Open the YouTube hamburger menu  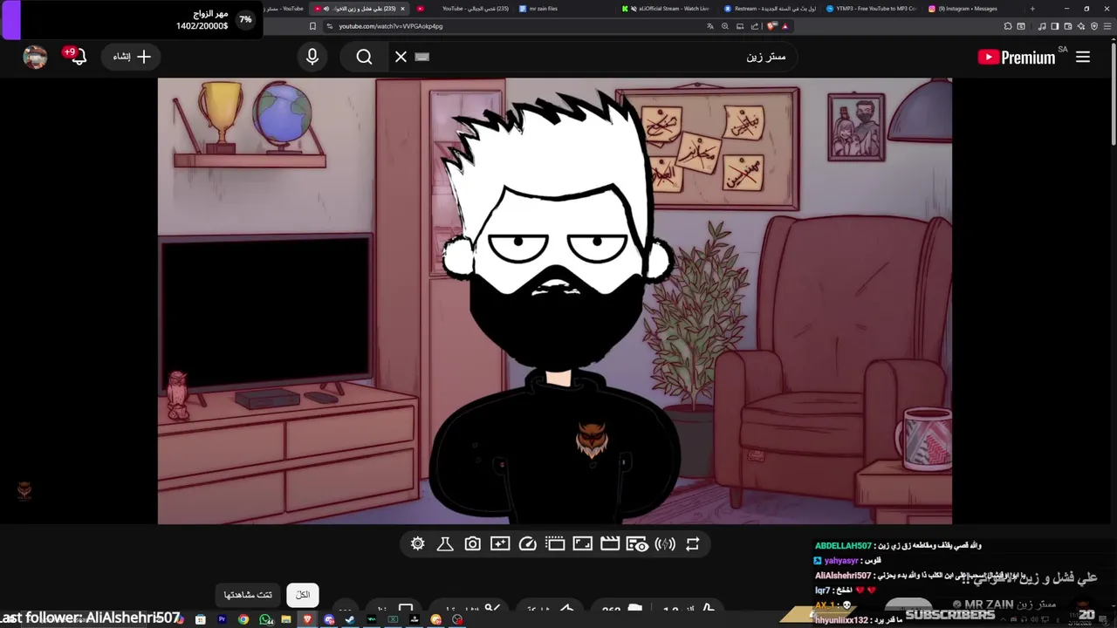tap(1083, 57)
